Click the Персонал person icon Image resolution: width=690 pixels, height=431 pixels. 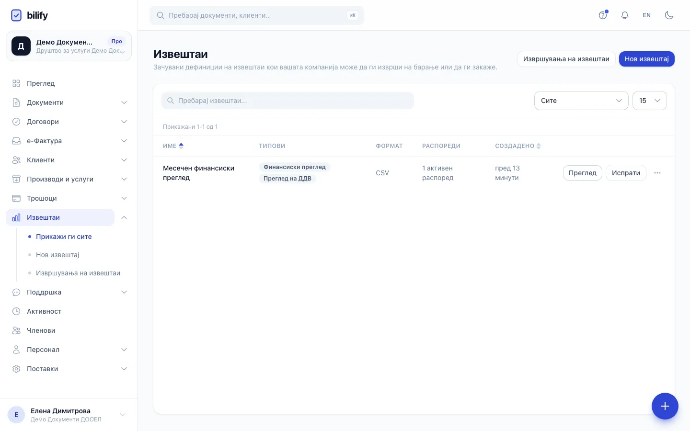coord(16,350)
